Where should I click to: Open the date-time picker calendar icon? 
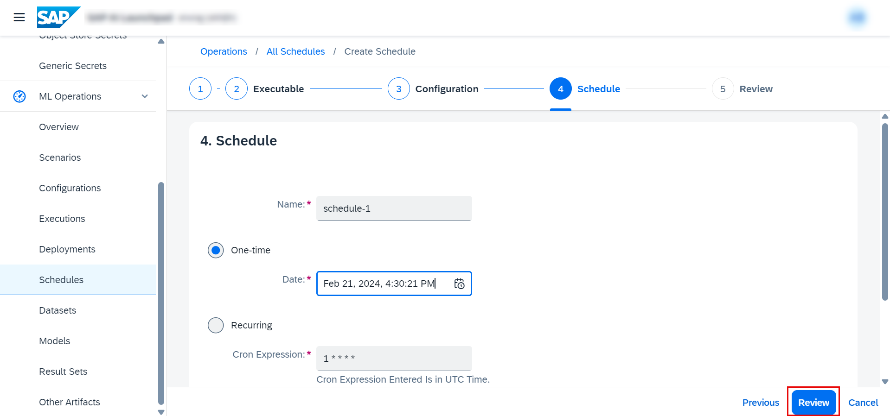click(x=459, y=284)
